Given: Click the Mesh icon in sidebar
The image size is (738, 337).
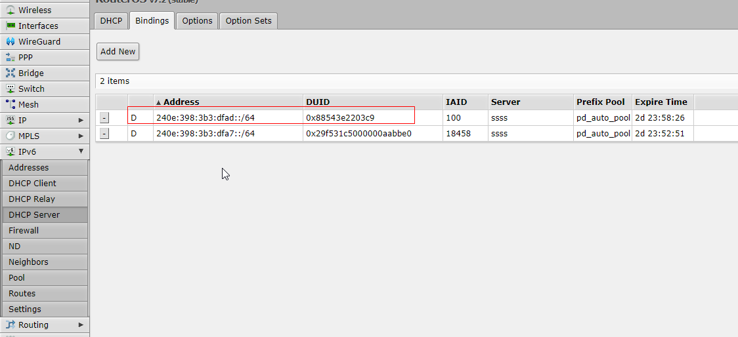Looking at the screenshot, I should 11,104.
